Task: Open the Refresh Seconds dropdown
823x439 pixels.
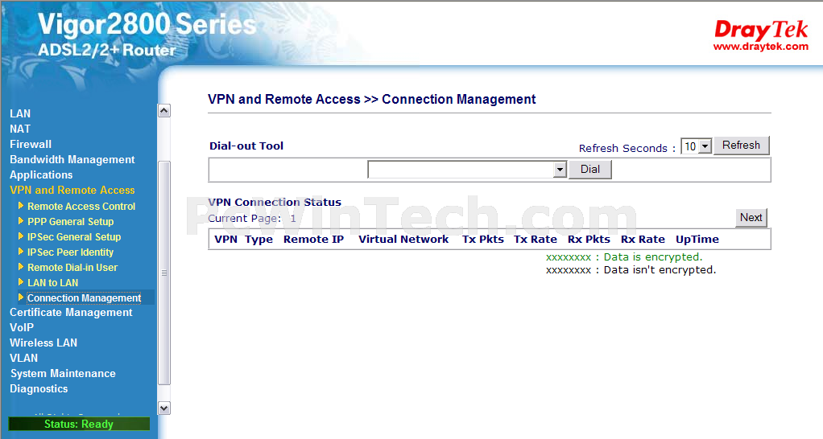Action: coord(696,146)
